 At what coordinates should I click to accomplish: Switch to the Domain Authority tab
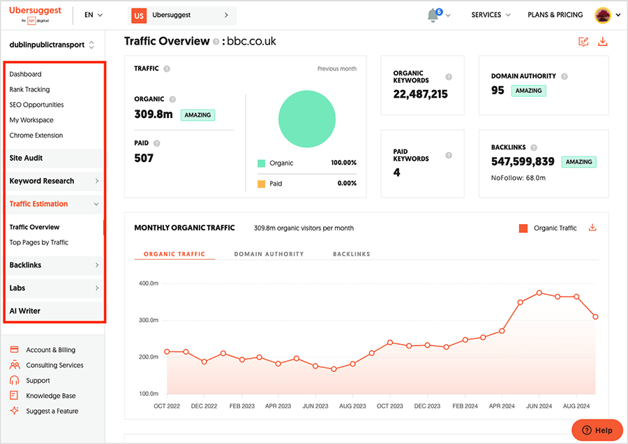coord(268,253)
